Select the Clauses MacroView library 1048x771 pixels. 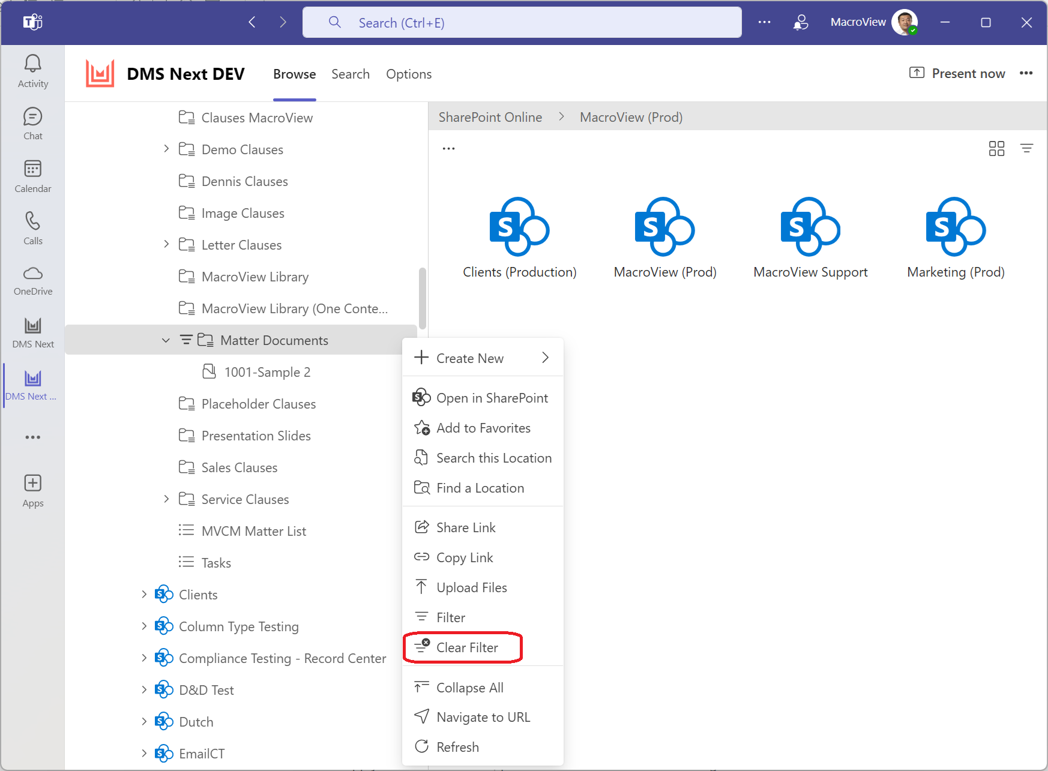pyautogui.click(x=257, y=118)
